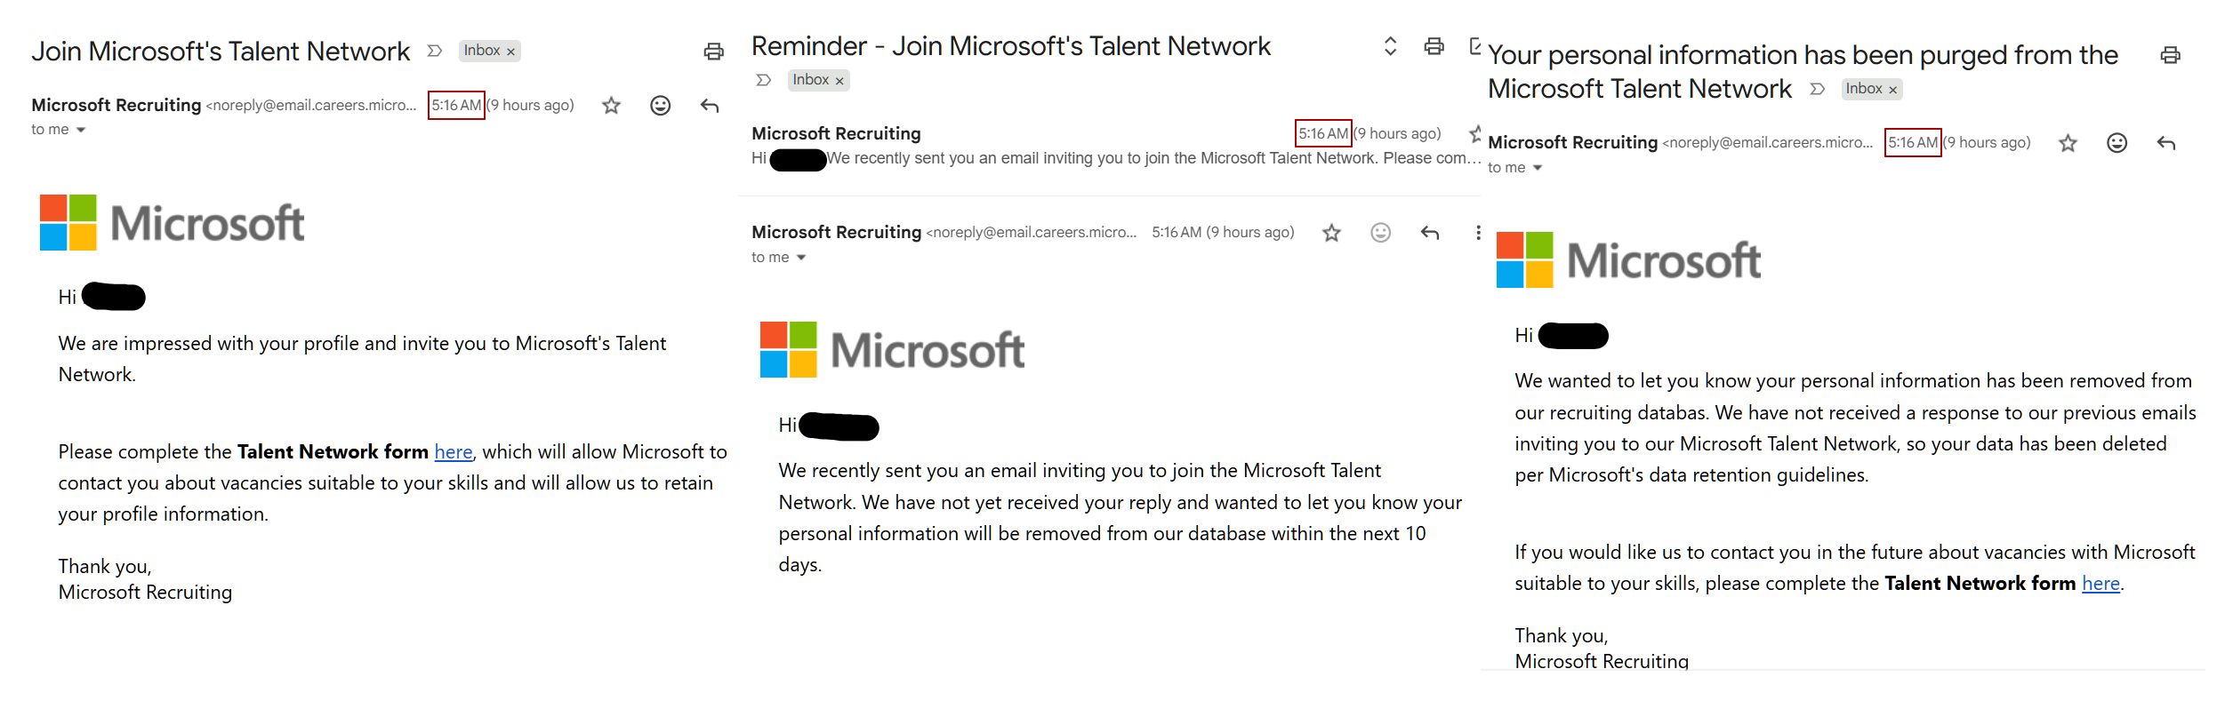Open Talent Network form link in first email
Screen dimensions: 2233x701
click(454, 451)
